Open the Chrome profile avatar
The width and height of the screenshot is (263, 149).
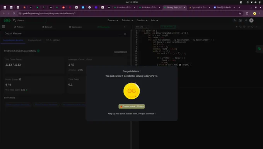254,14
